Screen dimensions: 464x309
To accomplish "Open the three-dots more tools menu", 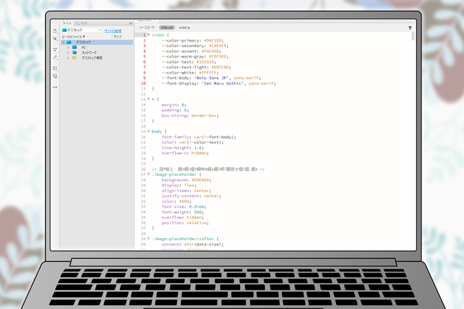I will point(55,87).
